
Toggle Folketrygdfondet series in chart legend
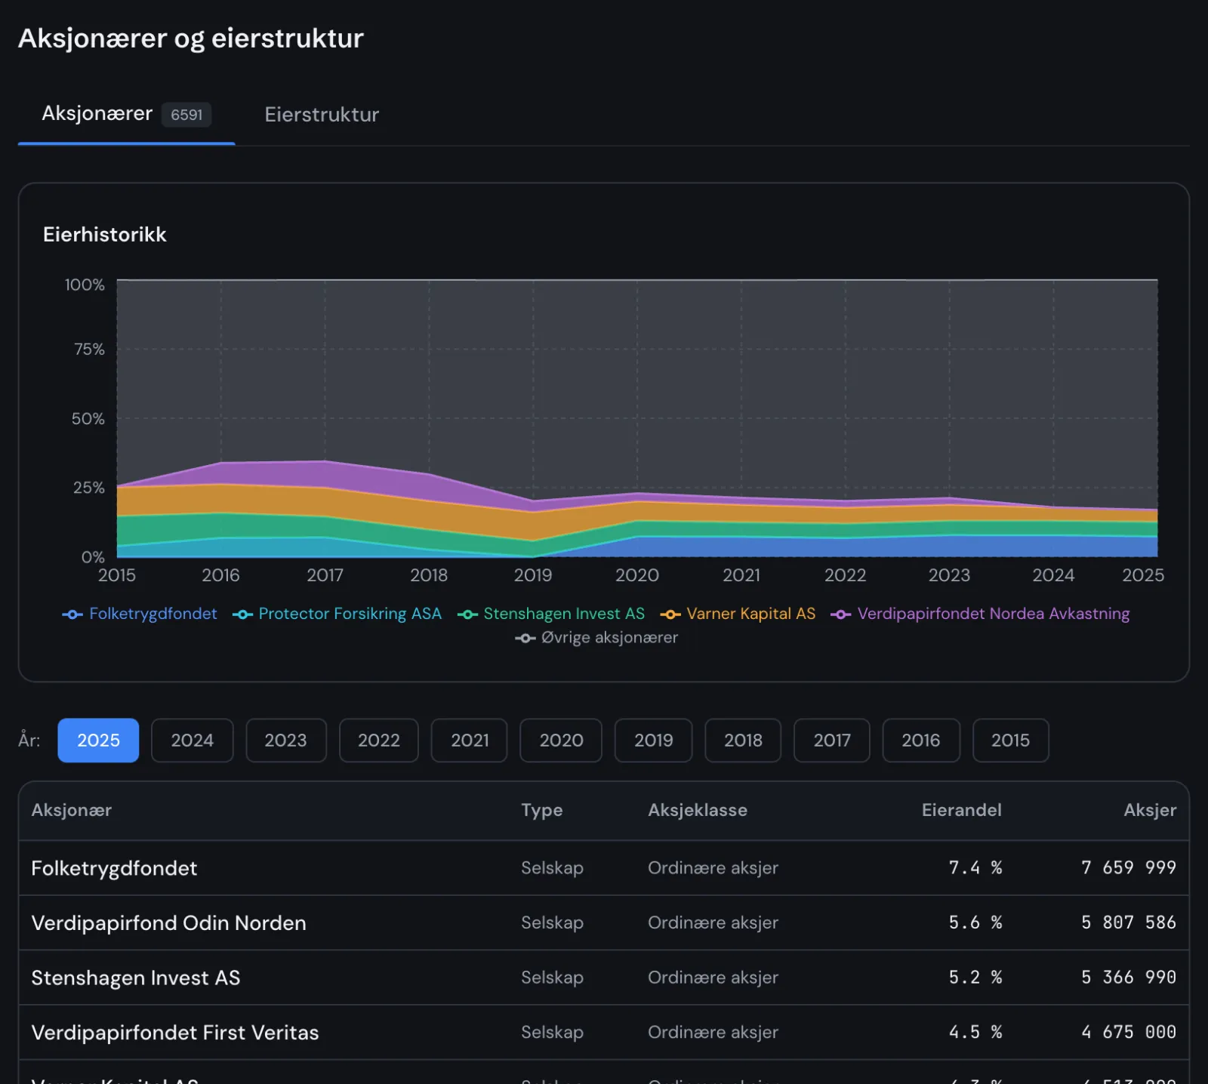[140, 614]
